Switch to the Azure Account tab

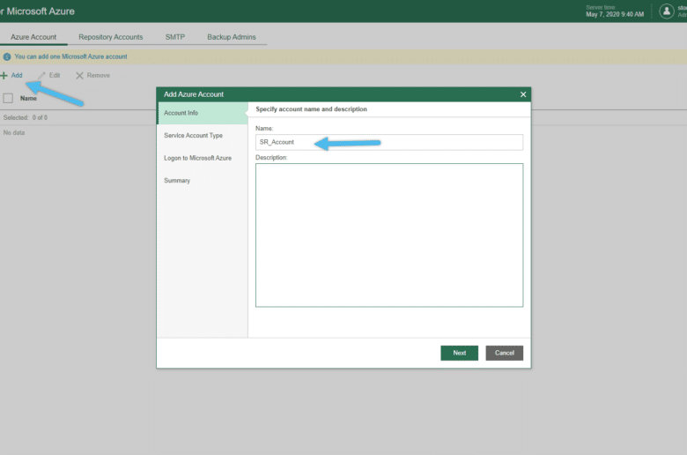pyautogui.click(x=33, y=37)
